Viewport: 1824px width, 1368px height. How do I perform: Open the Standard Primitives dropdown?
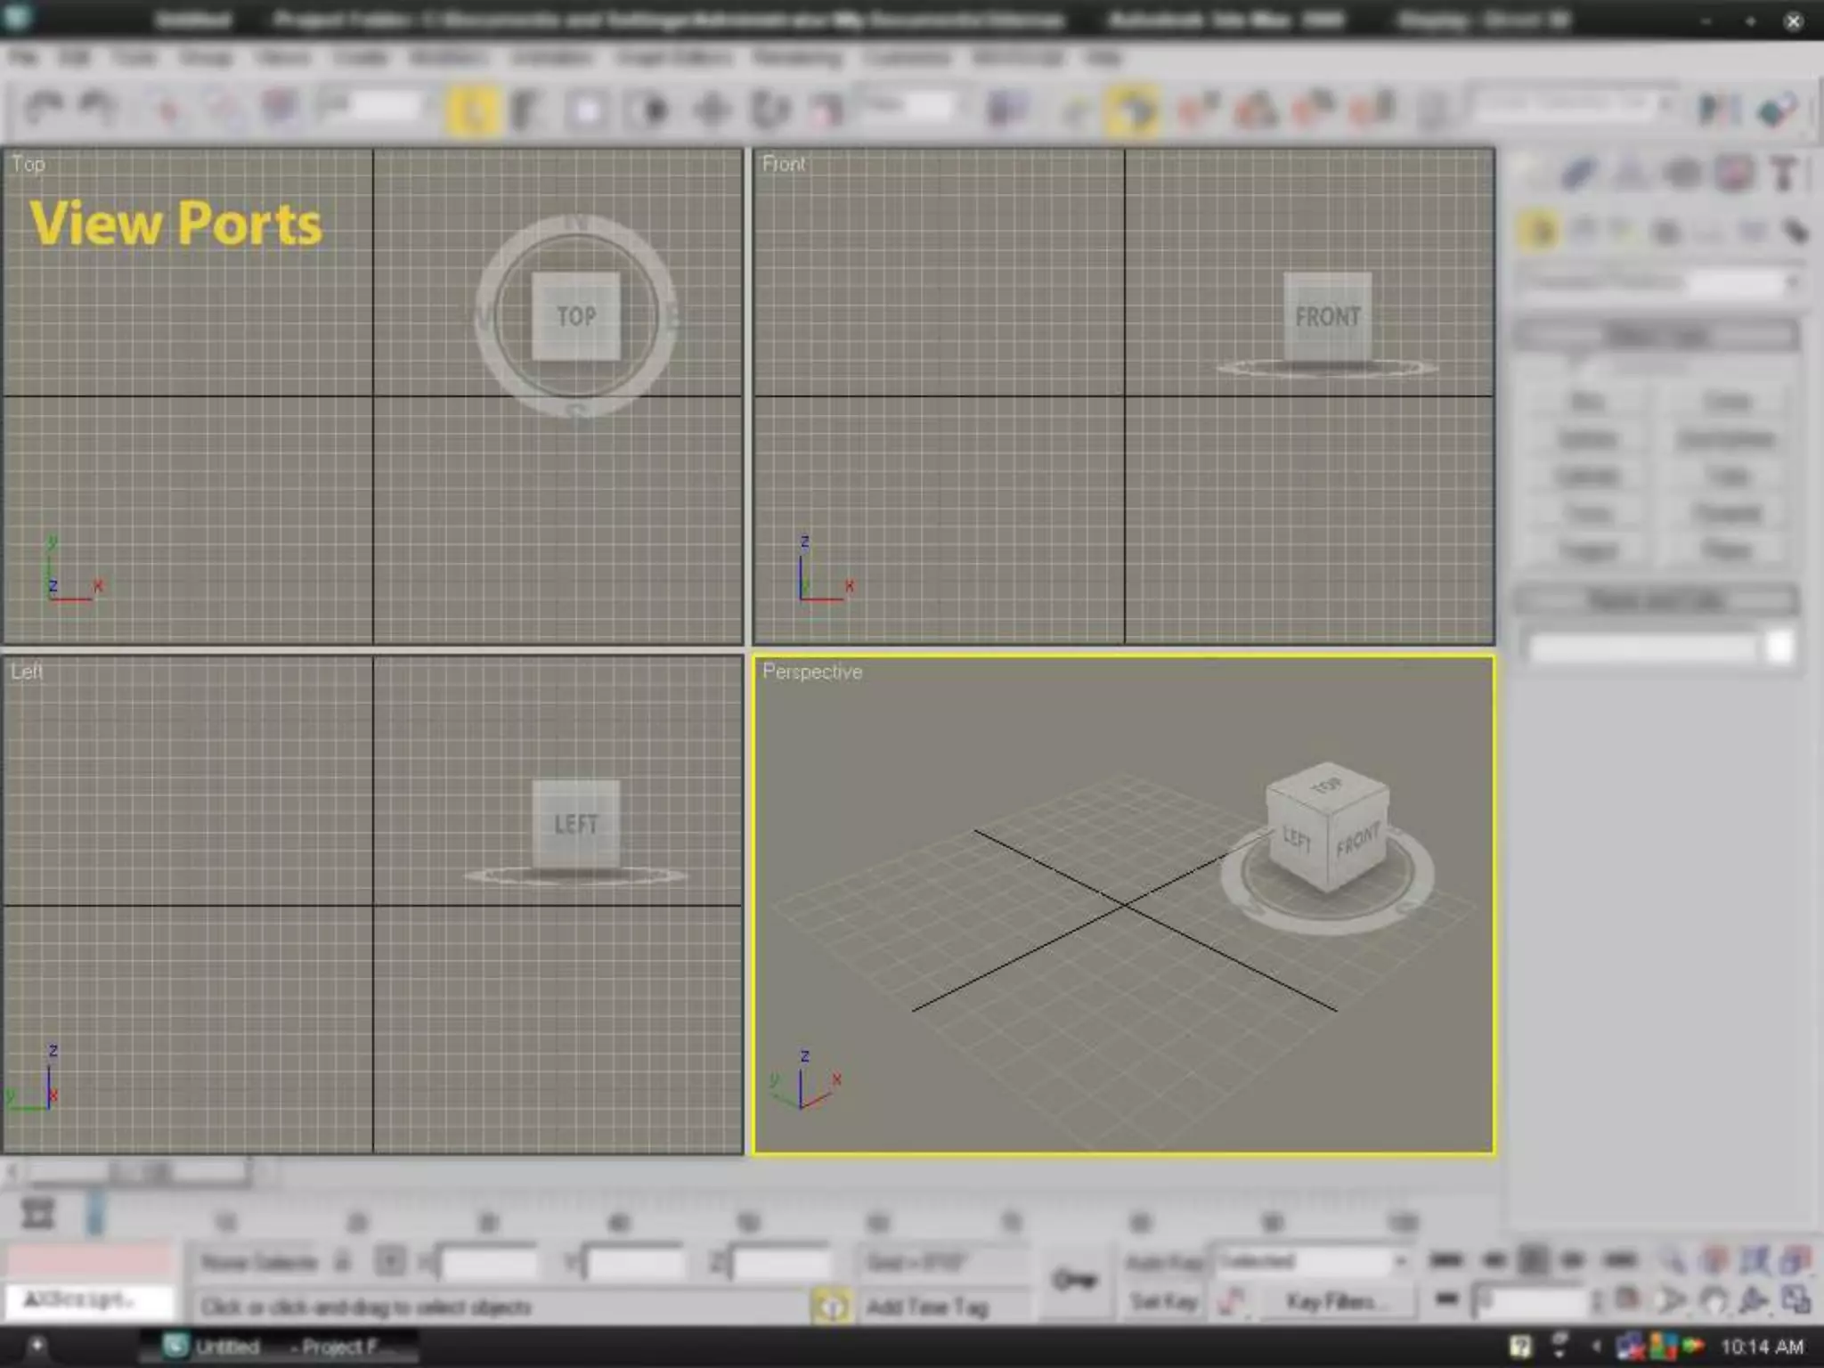1658,283
